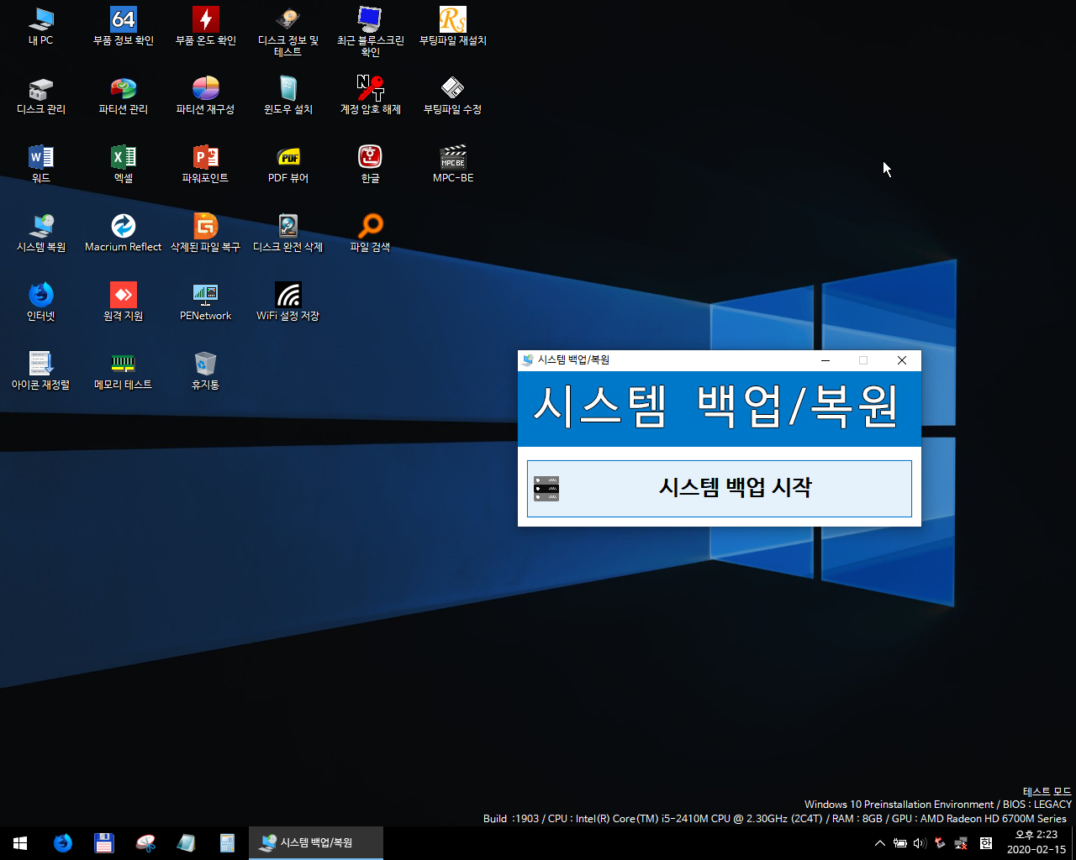Select the 파티션 재구성 icon
Image resolution: width=1076 pixels, height=860 pixels.
click(x=206, y=95)
